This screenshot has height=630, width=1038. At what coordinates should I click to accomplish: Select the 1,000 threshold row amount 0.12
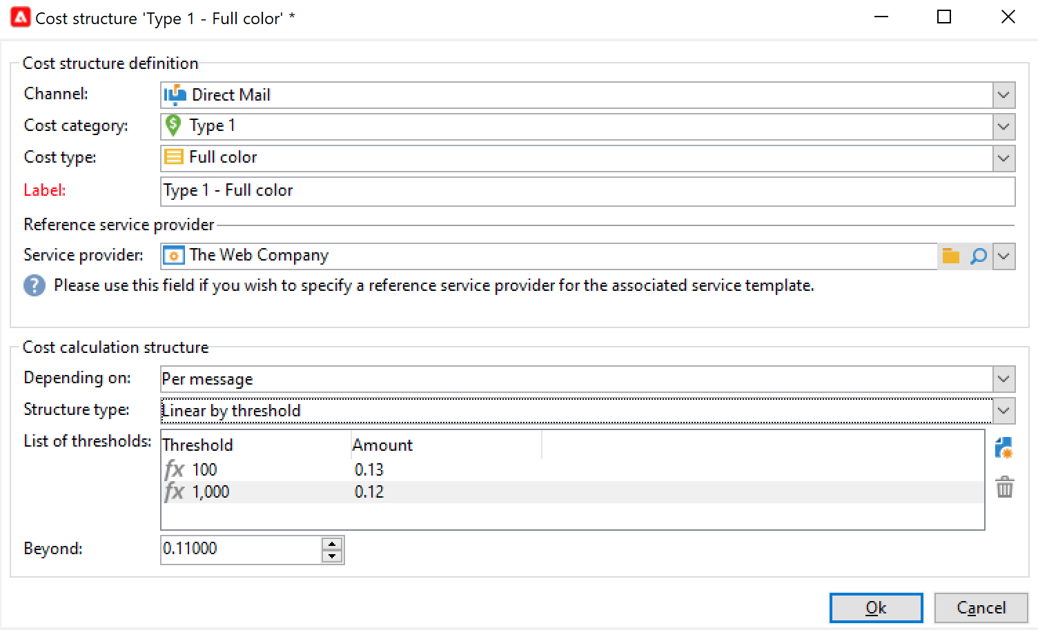[369, 492]
